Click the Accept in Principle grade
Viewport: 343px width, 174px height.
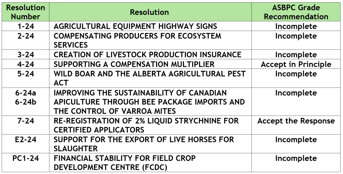click(296, 64)
